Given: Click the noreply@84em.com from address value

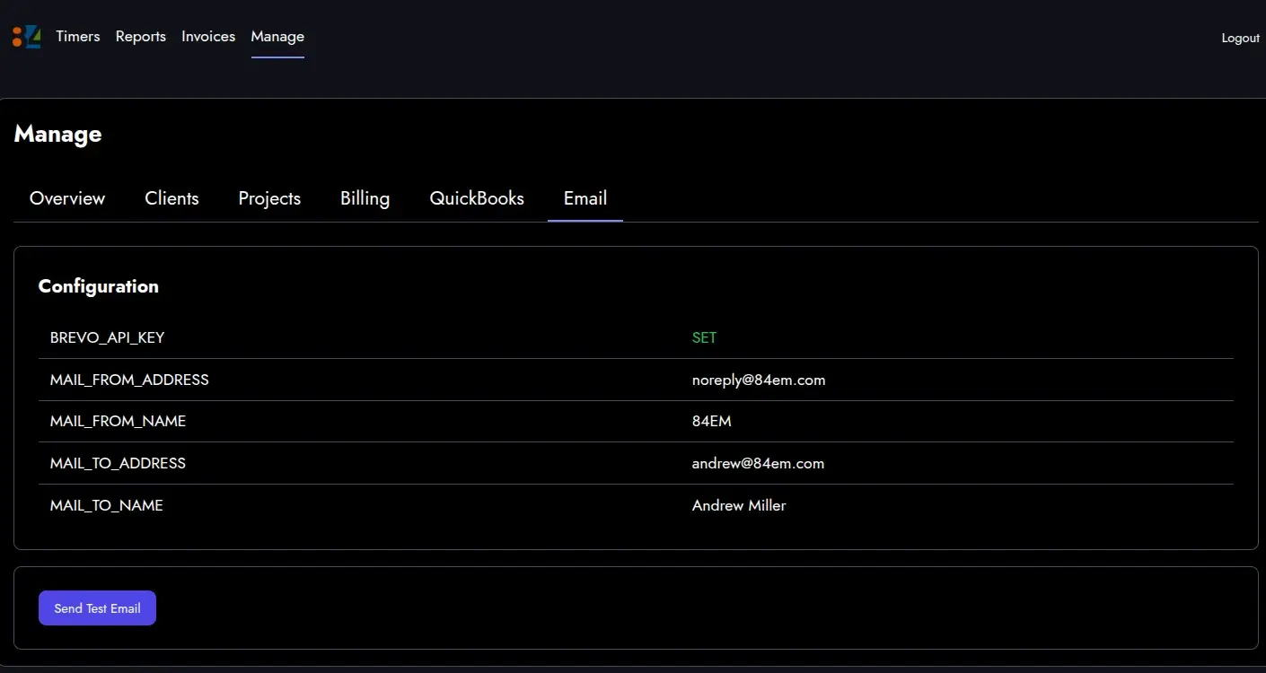Looking at the screenshot, I should (759, 380).
